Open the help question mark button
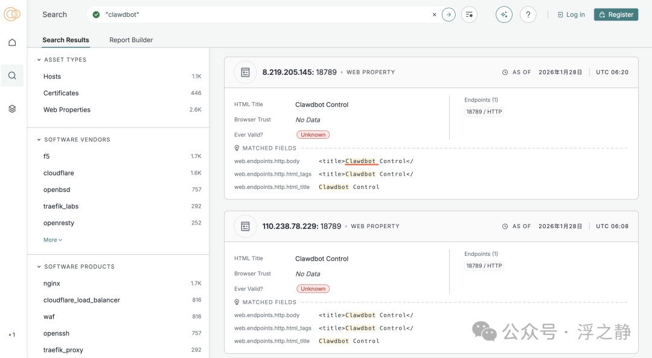652x358 pixels. pos(528,14)
